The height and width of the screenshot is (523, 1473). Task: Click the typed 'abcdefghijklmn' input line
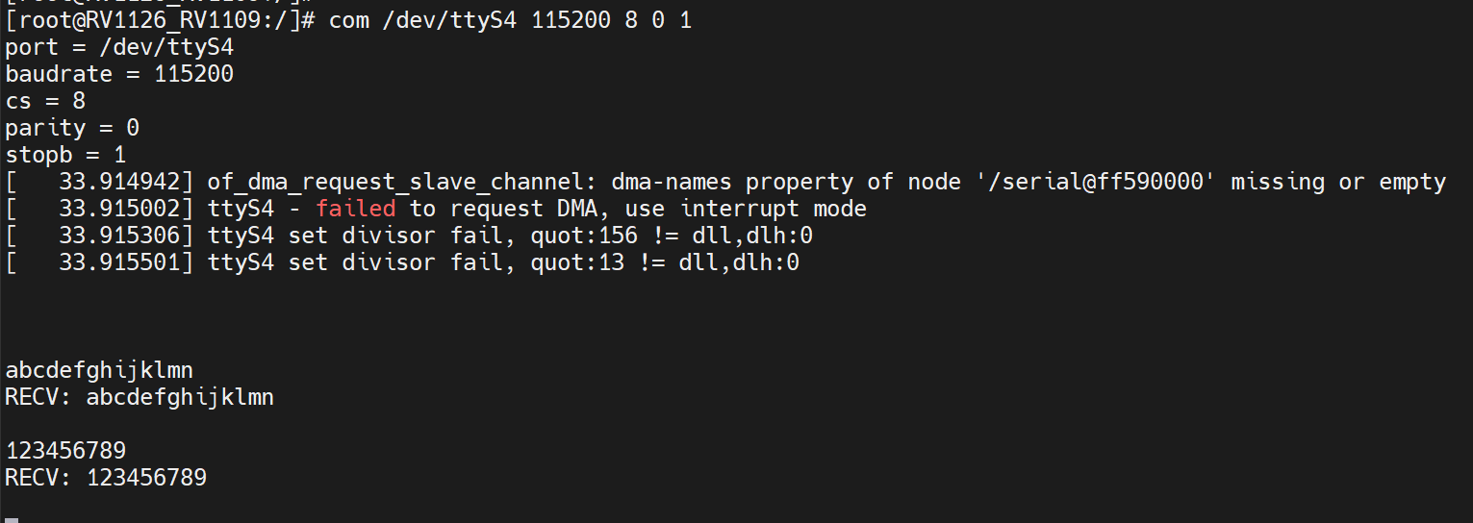pos(99,370)
